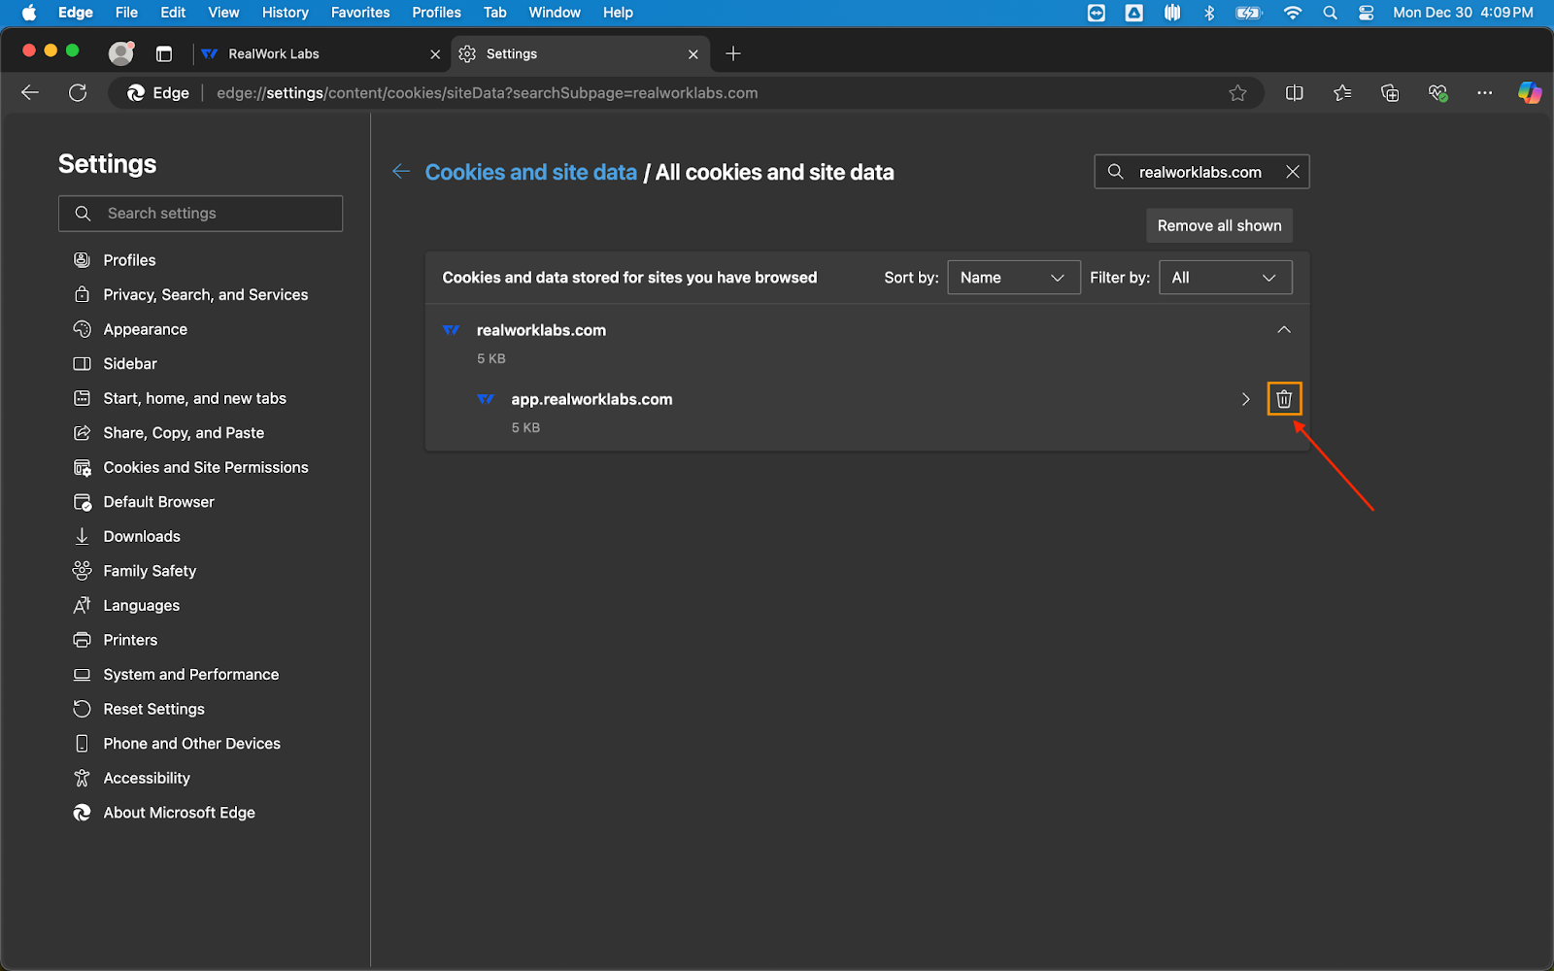Click Cookies and site data breadcrumb link
Screen dimensions: 1554x971
[x=530, y=172]
